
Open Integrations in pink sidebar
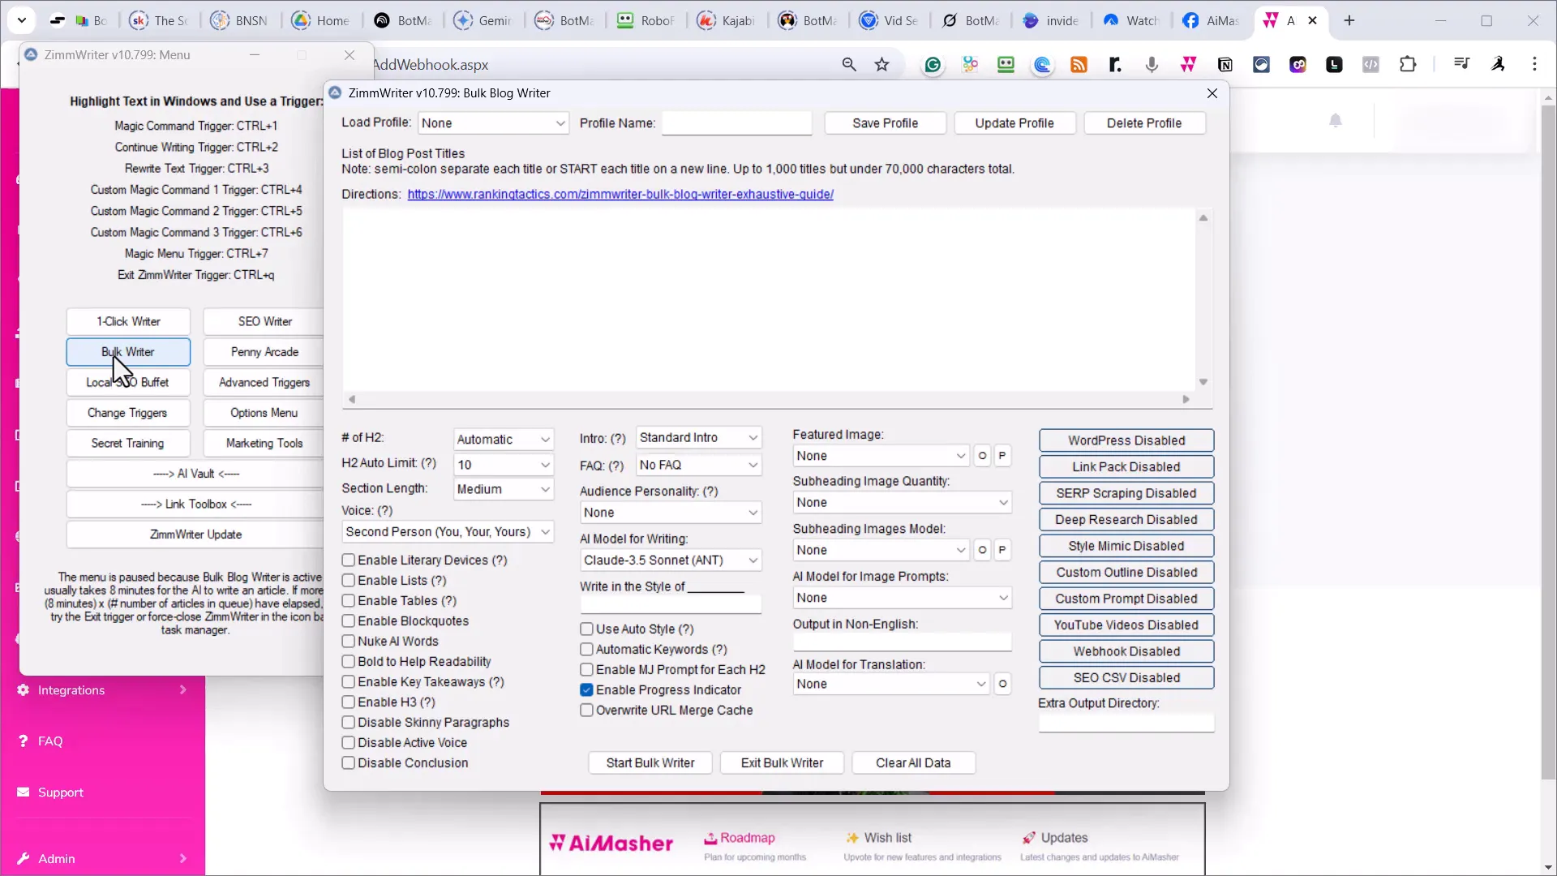tap(102, 690)
